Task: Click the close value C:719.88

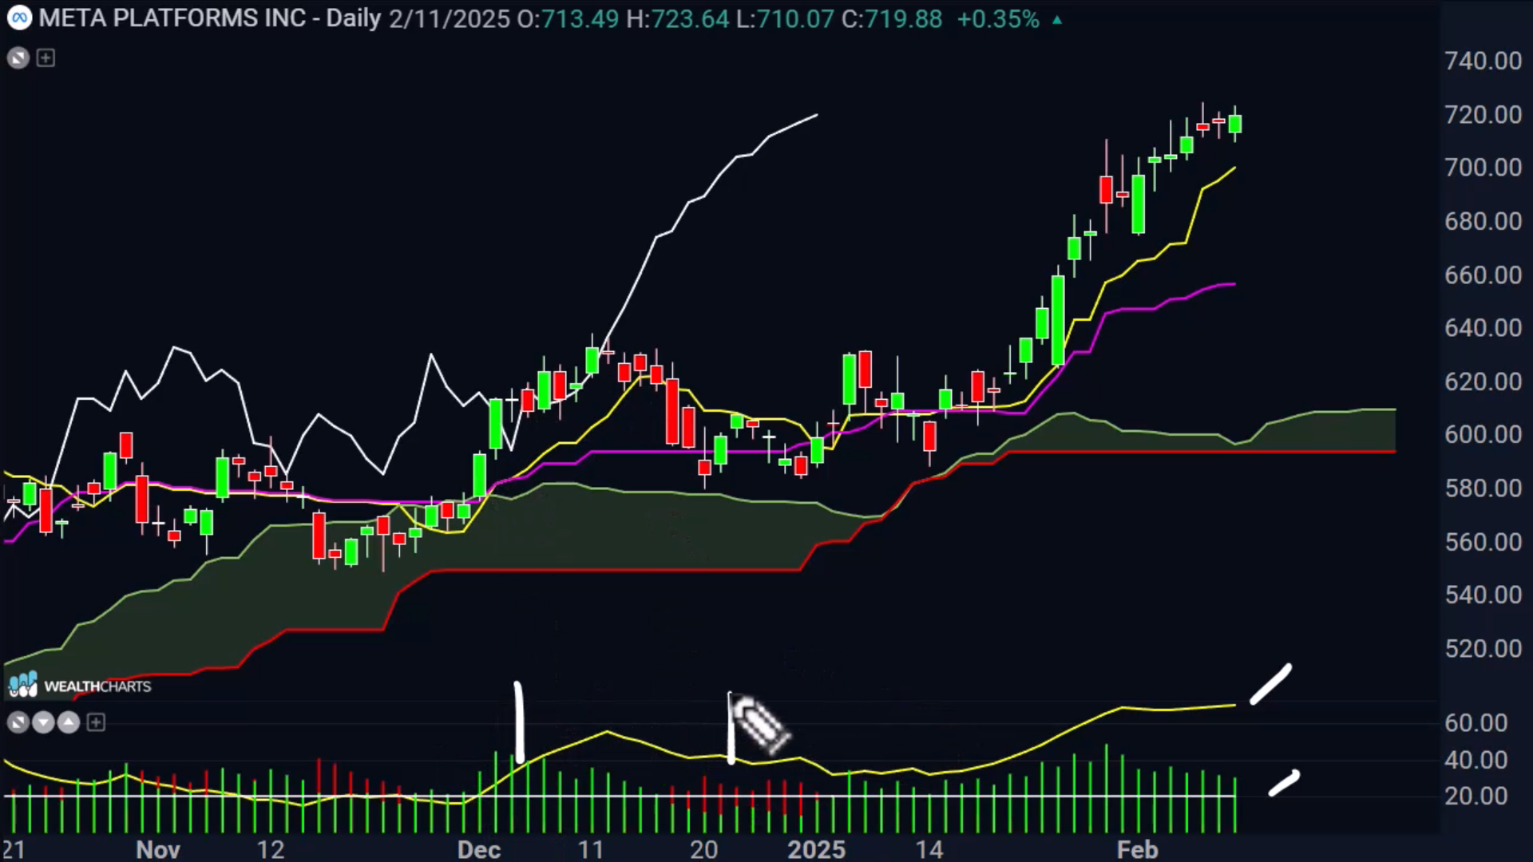Action: (892, 18)
